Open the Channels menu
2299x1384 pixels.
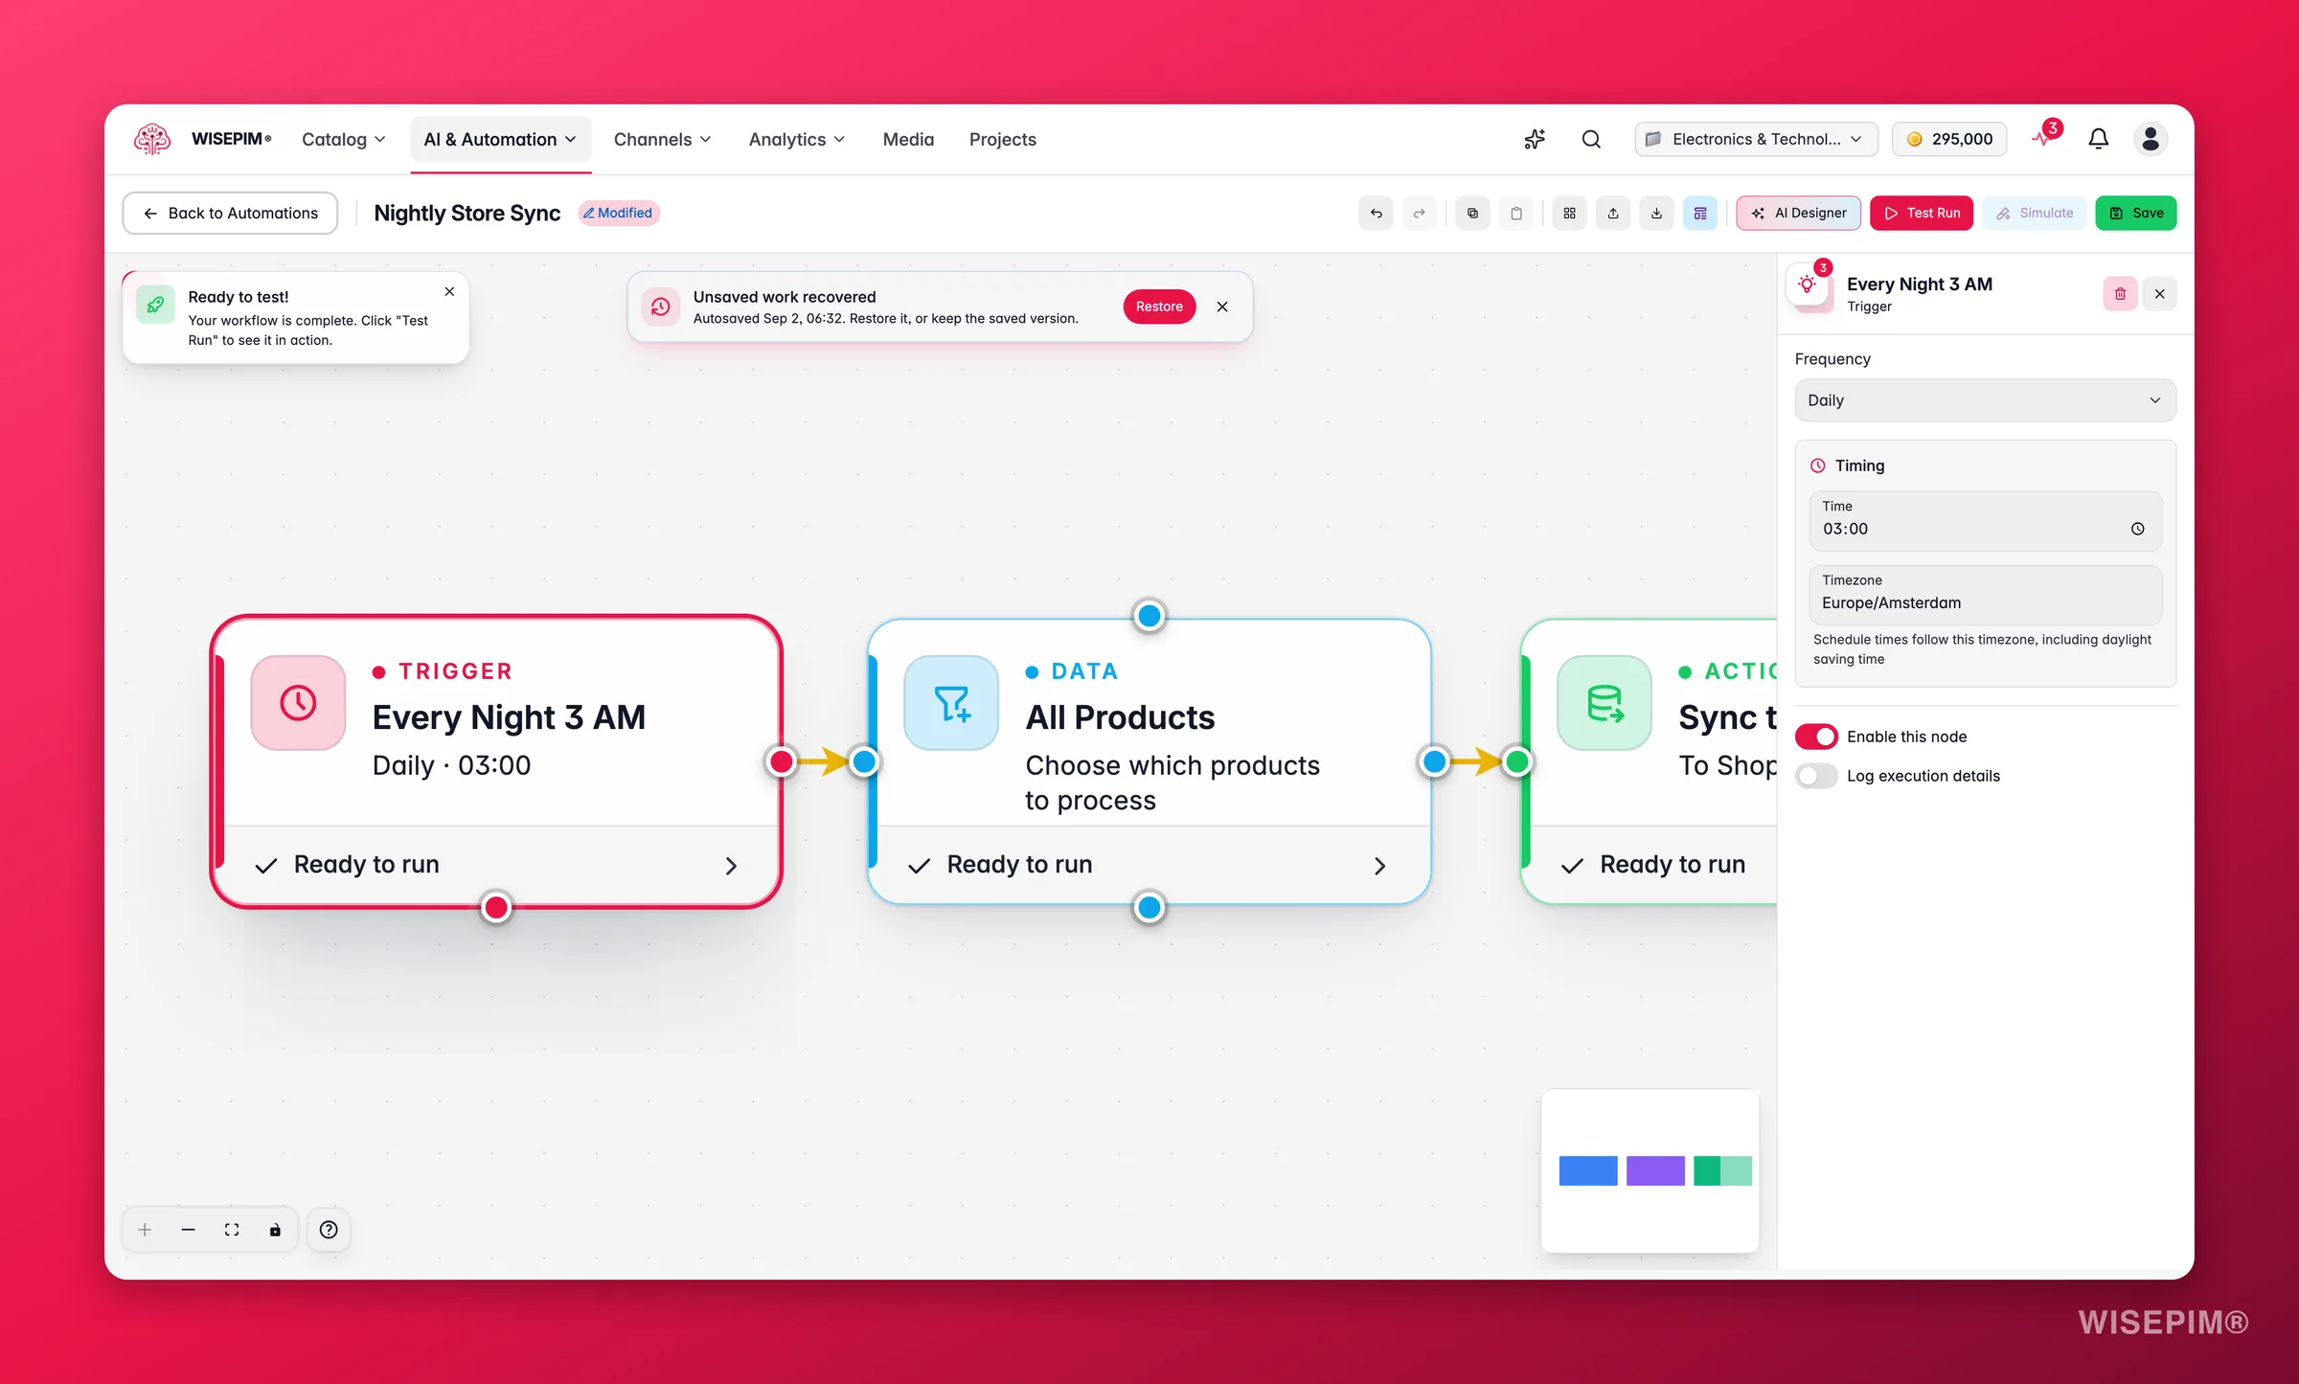point(663,139)
